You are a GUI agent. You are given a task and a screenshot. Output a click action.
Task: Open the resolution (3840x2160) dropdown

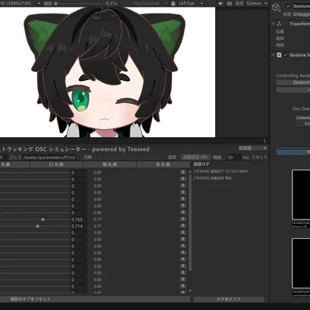(20, 4)
